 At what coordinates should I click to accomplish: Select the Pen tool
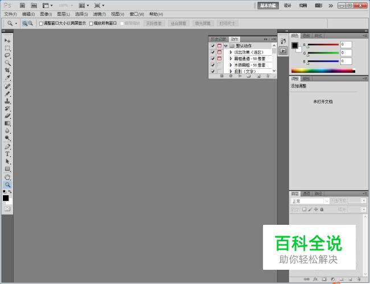click(7, 146)
